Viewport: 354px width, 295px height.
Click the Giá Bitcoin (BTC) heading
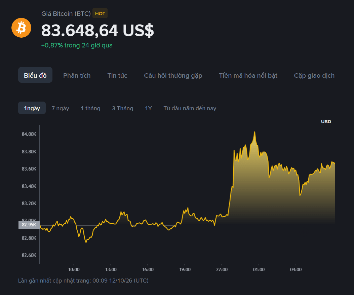[66, 13]
